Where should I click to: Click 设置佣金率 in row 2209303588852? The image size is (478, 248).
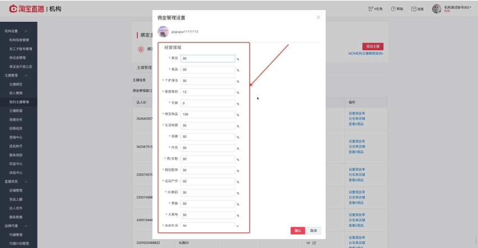tap(357, 237)
